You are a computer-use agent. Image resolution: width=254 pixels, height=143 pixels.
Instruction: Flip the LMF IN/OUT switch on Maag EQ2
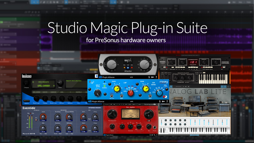[121, 96]
